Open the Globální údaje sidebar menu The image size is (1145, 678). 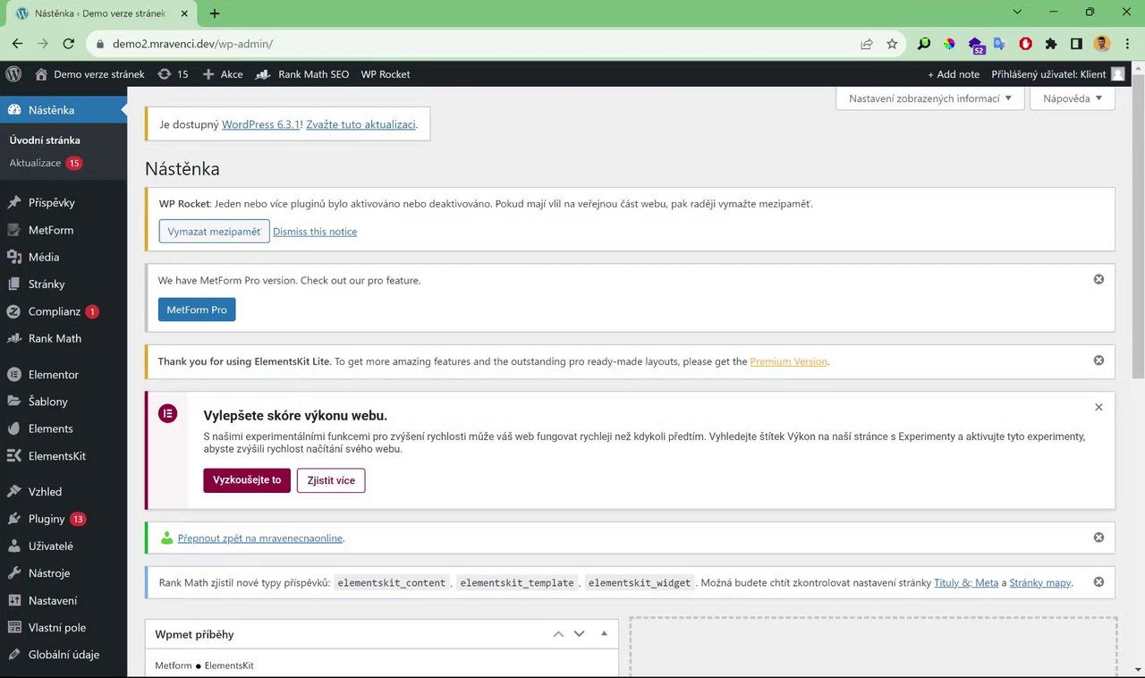point(64,655)
